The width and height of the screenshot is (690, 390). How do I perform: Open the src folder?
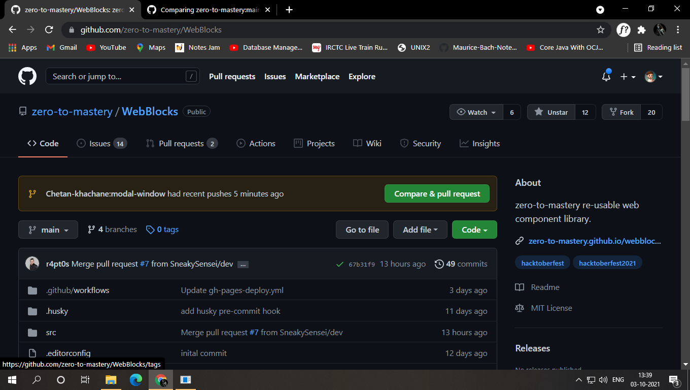(x=51, y=333)
